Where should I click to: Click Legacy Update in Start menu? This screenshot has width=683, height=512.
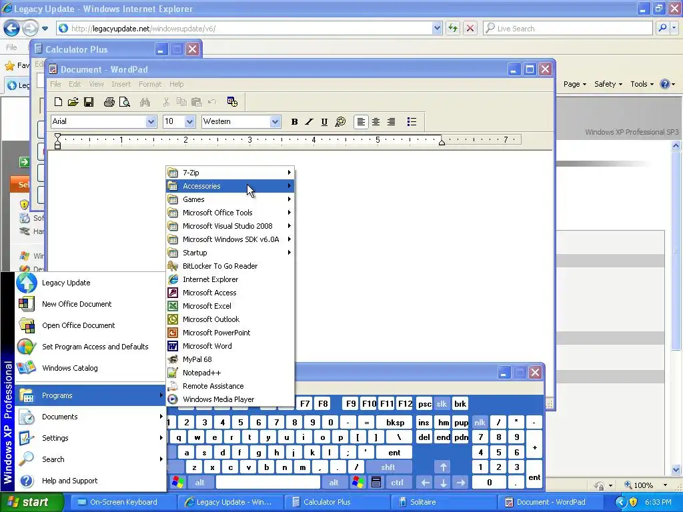90,283
